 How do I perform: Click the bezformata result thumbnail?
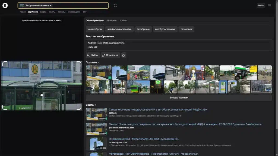pyautogui.click(x=96, y=129)
